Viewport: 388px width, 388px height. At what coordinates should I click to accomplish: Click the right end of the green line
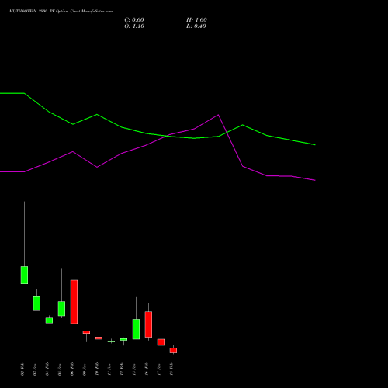(x=315, y=145)
